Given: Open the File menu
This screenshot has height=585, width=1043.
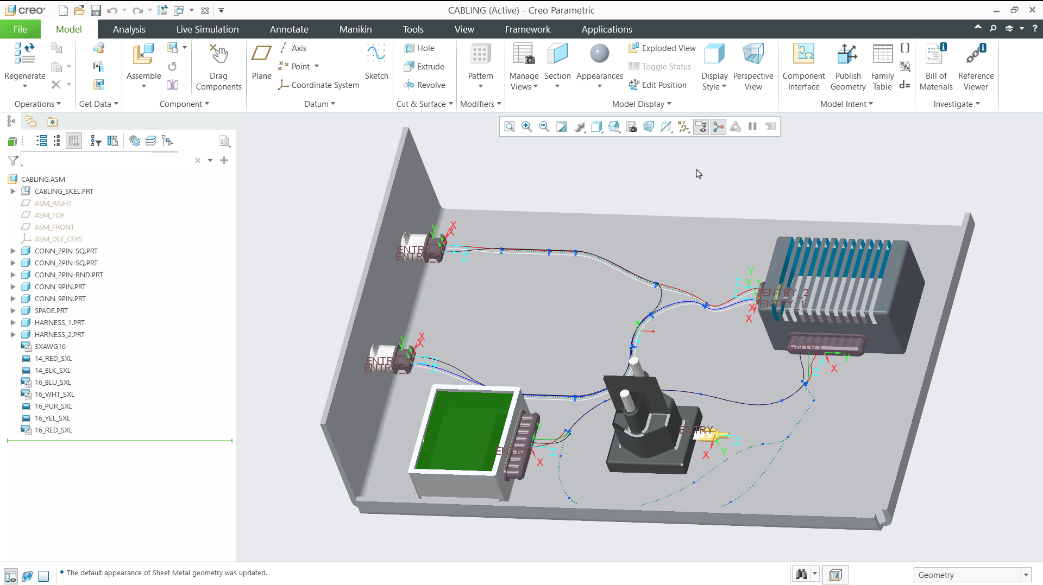Looking at the screenshot, I should (20, 29).
